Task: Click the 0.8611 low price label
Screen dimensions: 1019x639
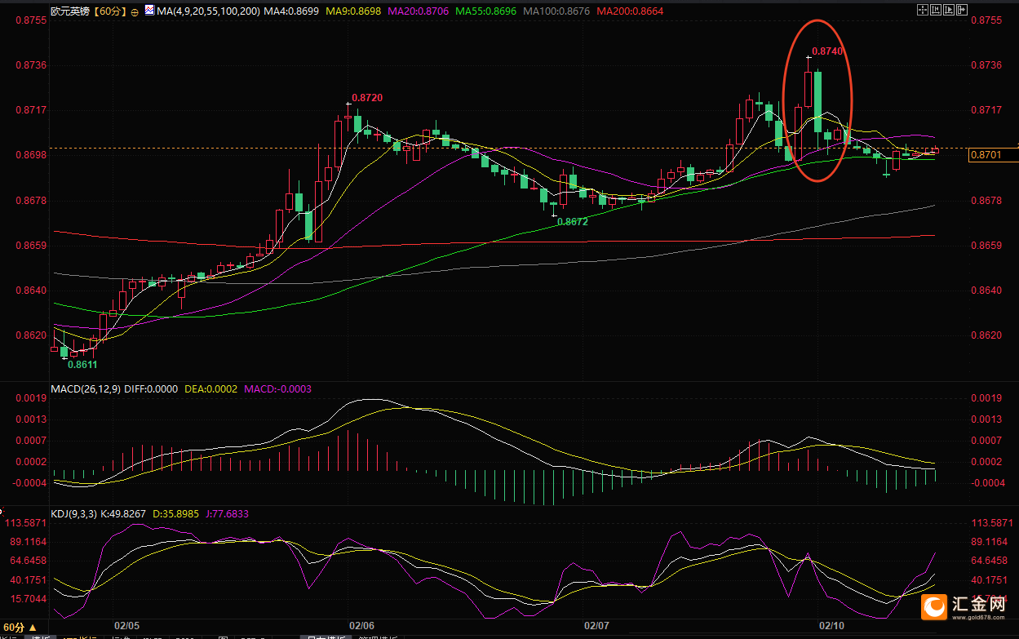Action: coord(82,365)
